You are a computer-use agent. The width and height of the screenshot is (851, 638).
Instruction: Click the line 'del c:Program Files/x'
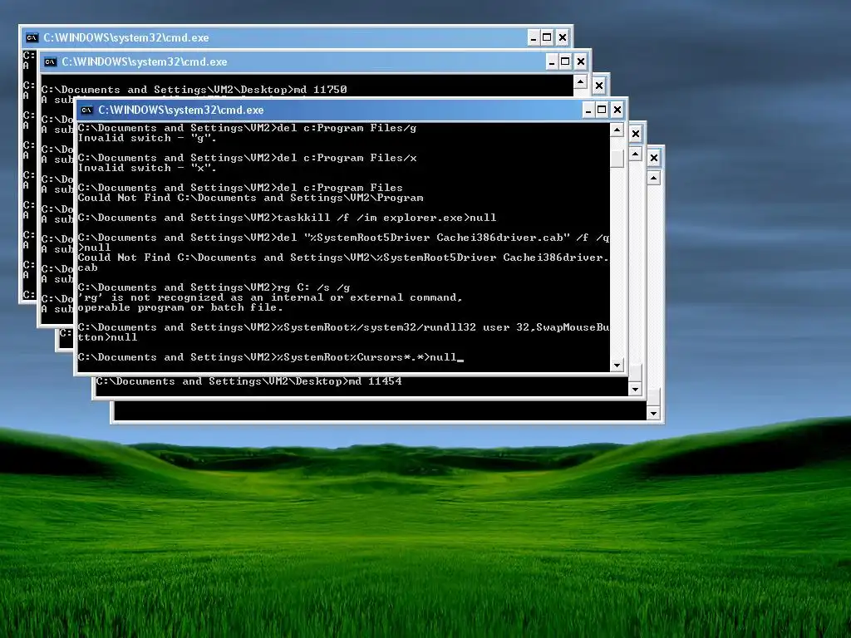[x=248, y=158]
